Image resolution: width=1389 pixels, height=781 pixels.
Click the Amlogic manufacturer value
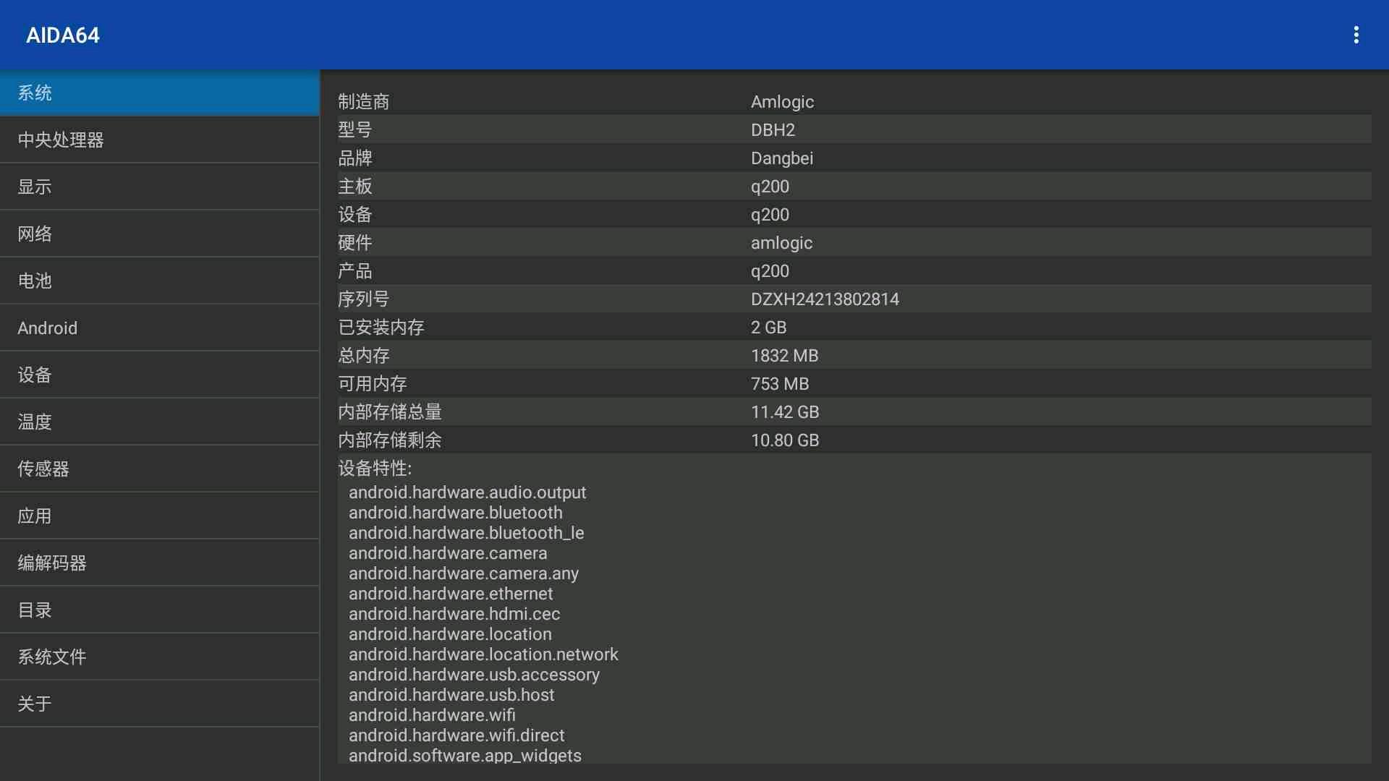[x=782, y=102]
